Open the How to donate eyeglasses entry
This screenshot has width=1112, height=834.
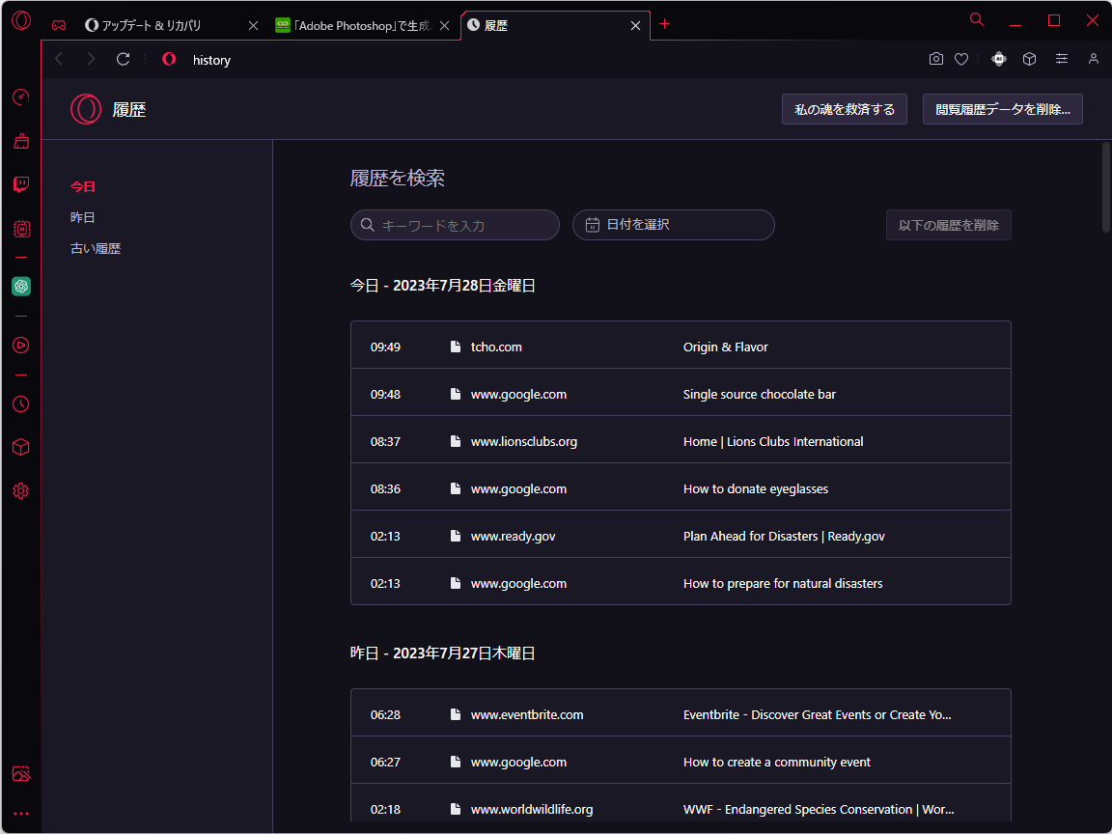[681, 489]
